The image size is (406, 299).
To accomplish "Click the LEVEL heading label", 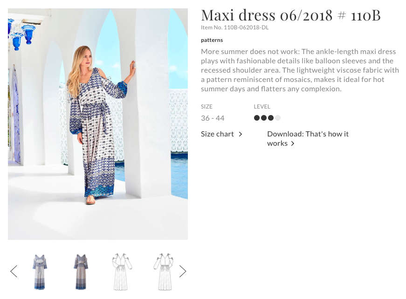I will (262, 107).
